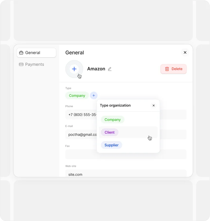Viewport: 210px width, 221px height.
Task: Open the General tab label in sidebar
Action: (33, 53)
